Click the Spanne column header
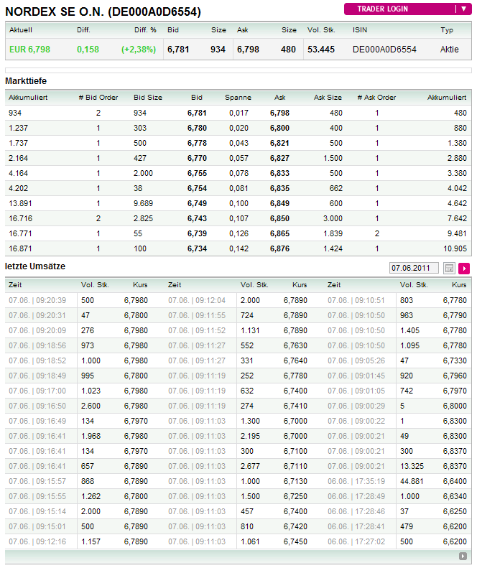 pyautogui.click(x=238, y=97)
